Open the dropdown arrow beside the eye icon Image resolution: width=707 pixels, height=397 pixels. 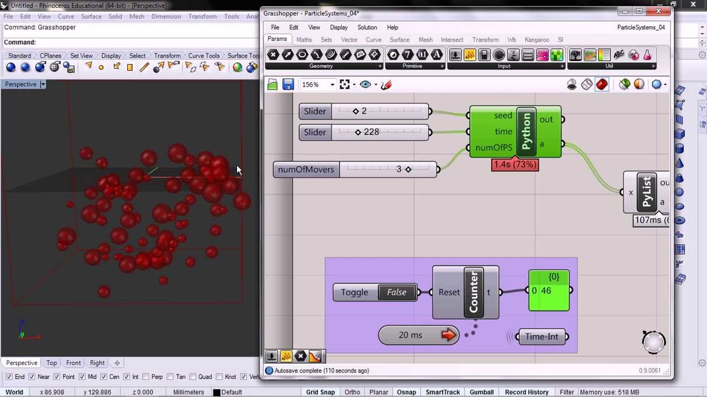pyautogui.click(x=376, y=84)
